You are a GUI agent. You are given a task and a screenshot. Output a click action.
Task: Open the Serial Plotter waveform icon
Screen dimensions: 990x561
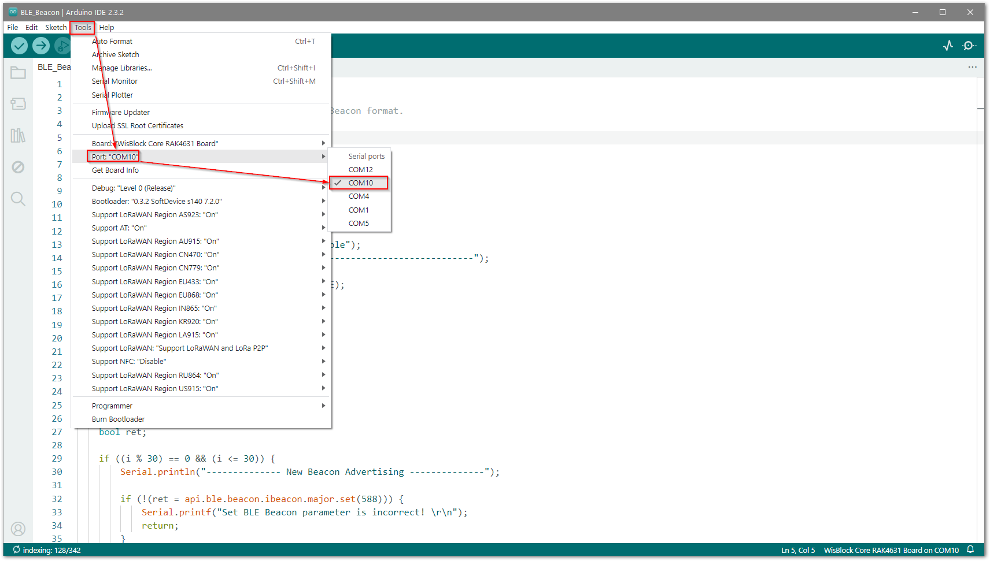pyautogui.click(x=948, y=46)
